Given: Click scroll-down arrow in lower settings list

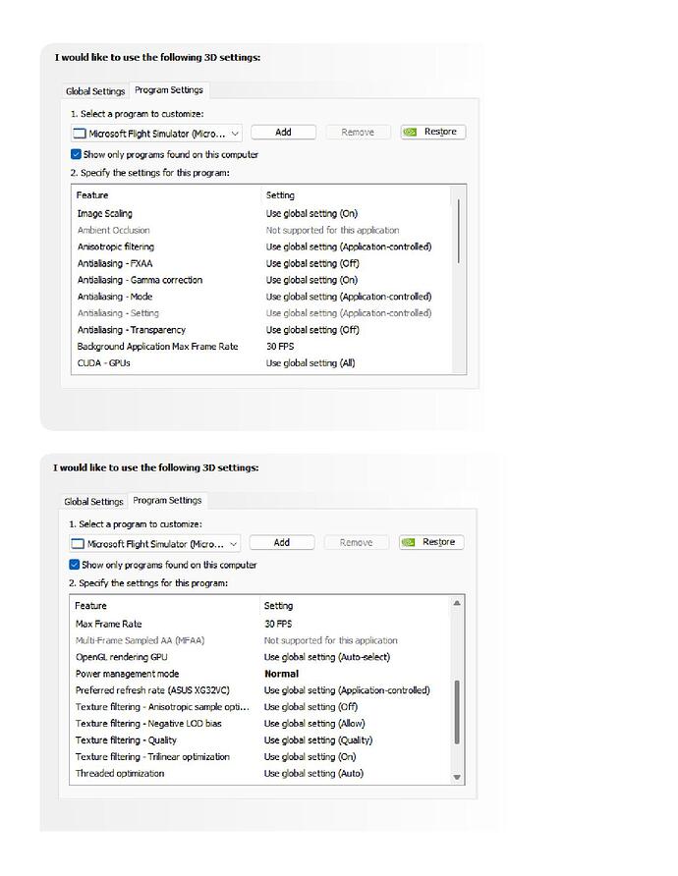Looking at the screenshot, I should click(457, 777).
